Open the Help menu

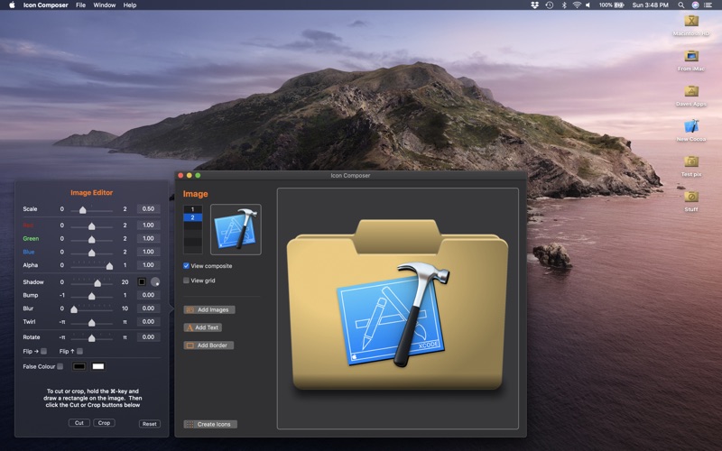tap(130, 5)
